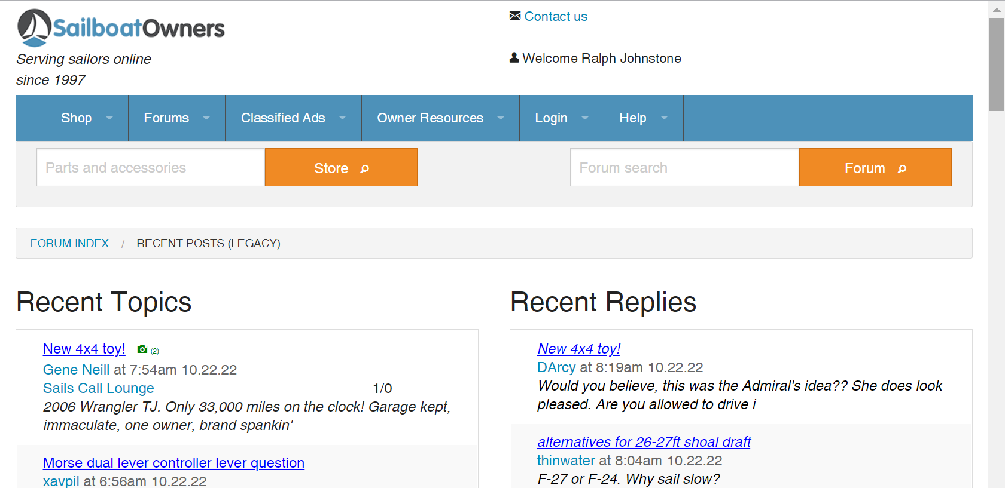1005x488 pixels.
Task: Open DArcy's profile link
Action: (x=556, y=367)
